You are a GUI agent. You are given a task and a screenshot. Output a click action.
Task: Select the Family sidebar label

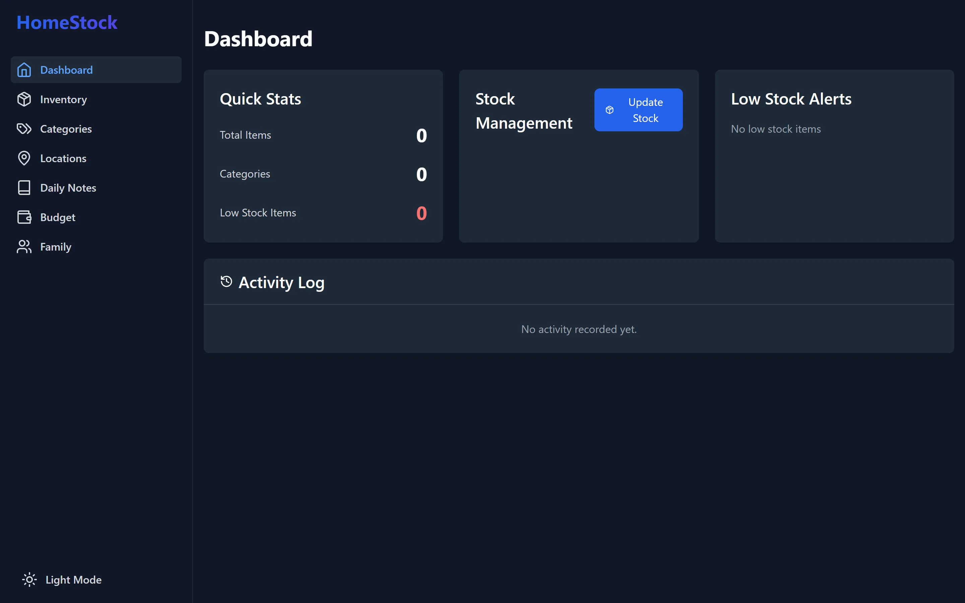[56, 247]
